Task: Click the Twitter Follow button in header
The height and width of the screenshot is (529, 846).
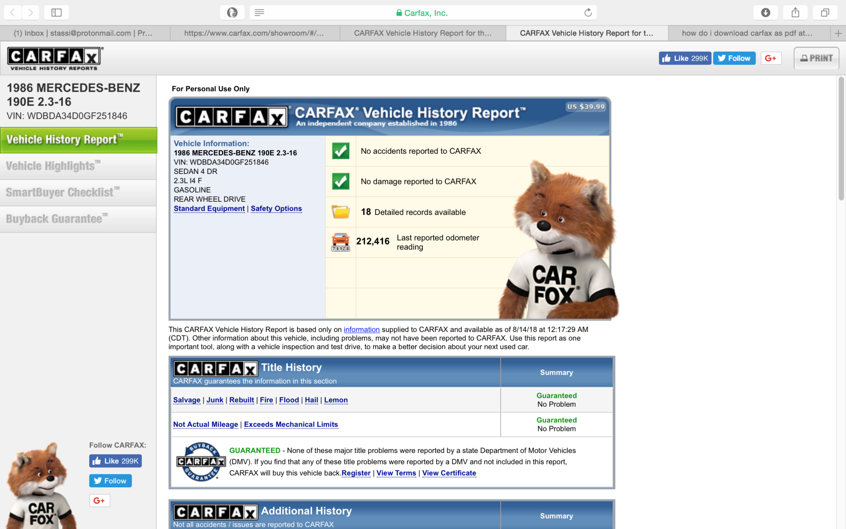Action: click(x=734, y=58)
